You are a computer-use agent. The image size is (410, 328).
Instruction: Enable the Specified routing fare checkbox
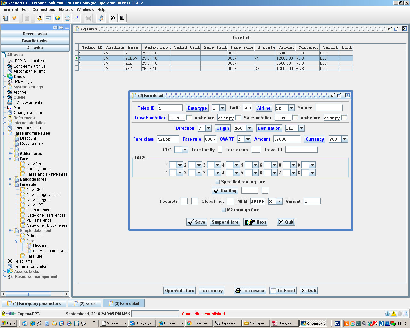pos(218,182)
